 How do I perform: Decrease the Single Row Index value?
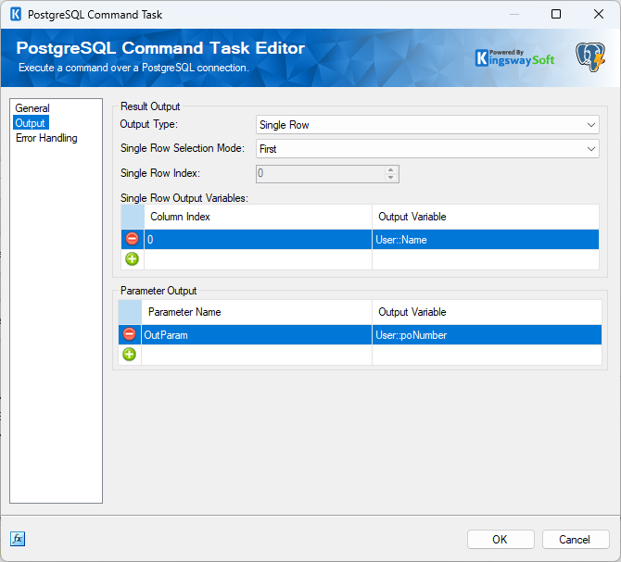coord(390,178)
